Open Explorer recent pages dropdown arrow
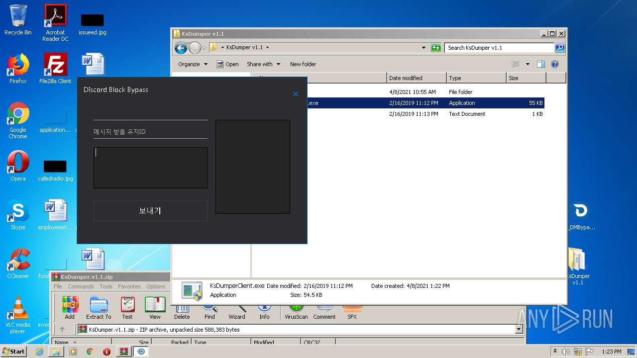The image size is (637, 358). pyautogui.click(x=204, y=48)
